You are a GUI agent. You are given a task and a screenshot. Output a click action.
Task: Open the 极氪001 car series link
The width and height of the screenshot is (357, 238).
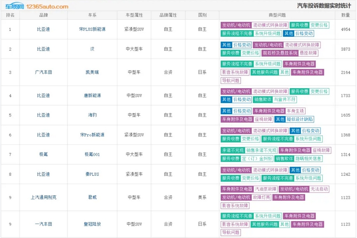(x=92, y=154)
